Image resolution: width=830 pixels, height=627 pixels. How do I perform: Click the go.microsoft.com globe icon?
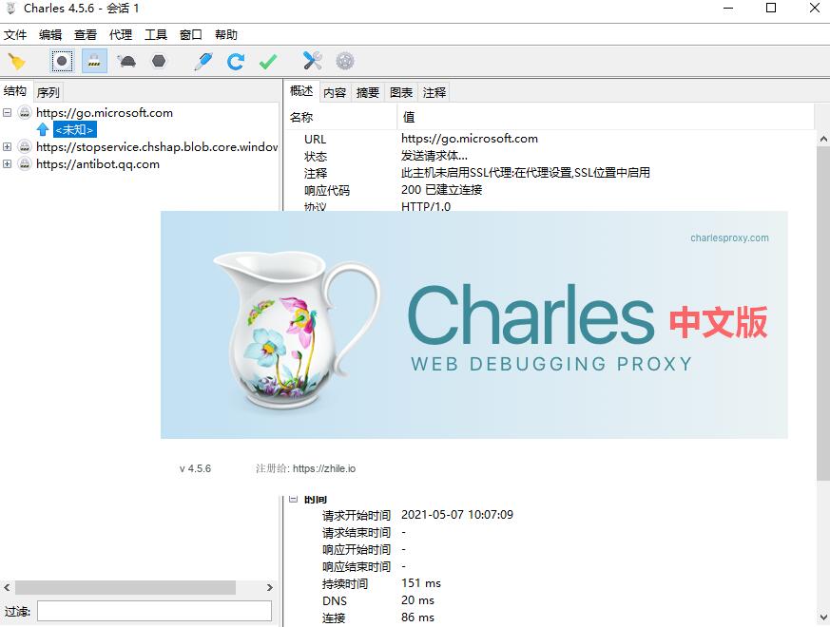tap(25, 112)
